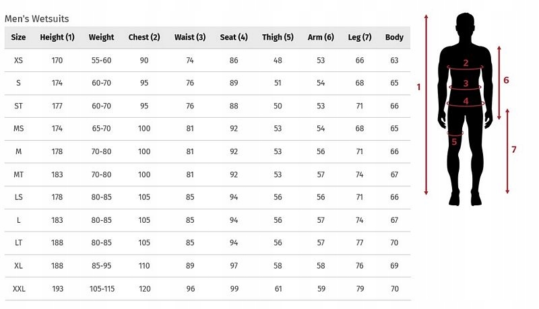Click the Size column header
This screenshot has width=539, height=309.
19,38
